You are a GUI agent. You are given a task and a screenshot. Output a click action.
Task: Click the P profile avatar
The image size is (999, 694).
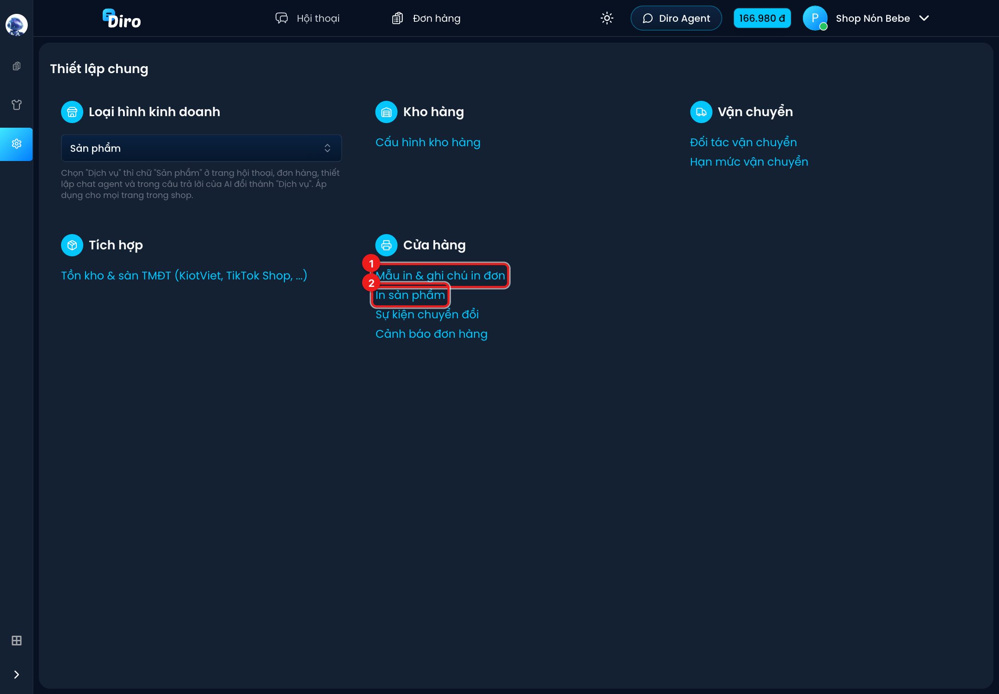coord(815,18)
